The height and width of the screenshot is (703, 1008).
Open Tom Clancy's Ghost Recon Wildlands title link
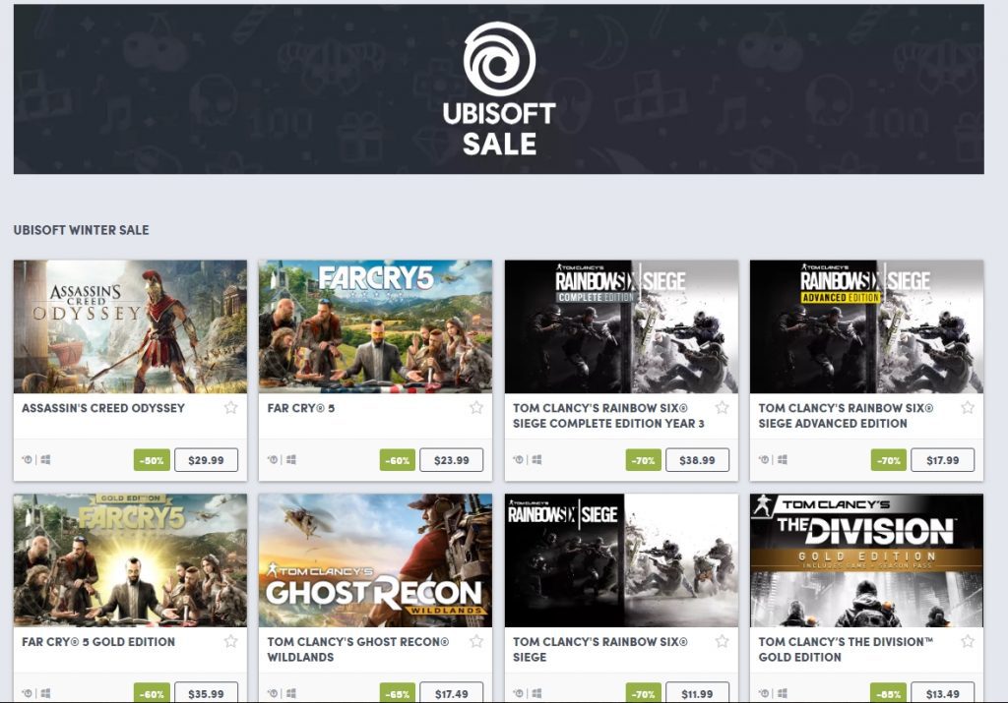[x=357, y=649]
